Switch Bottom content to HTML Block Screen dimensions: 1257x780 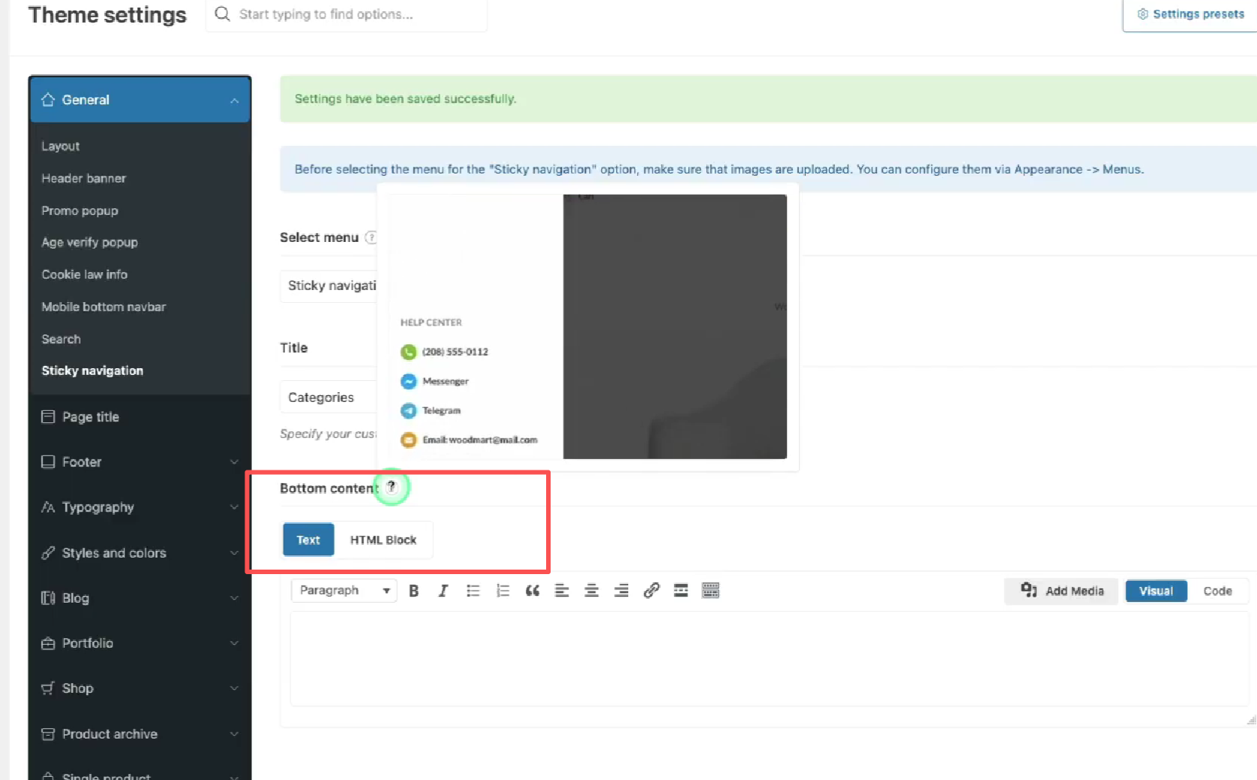383,540
